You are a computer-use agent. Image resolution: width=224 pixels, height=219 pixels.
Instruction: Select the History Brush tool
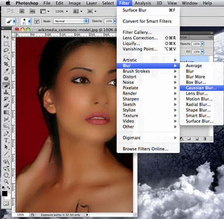click(x=6, y=99)
